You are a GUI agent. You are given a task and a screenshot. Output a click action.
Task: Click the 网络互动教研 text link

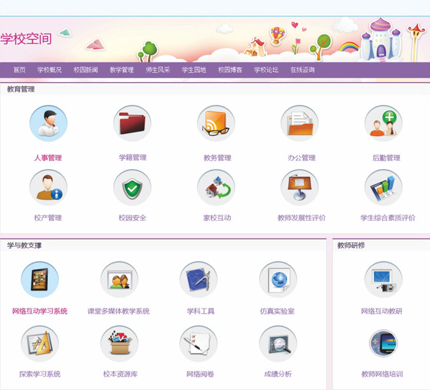coord(382,311)
